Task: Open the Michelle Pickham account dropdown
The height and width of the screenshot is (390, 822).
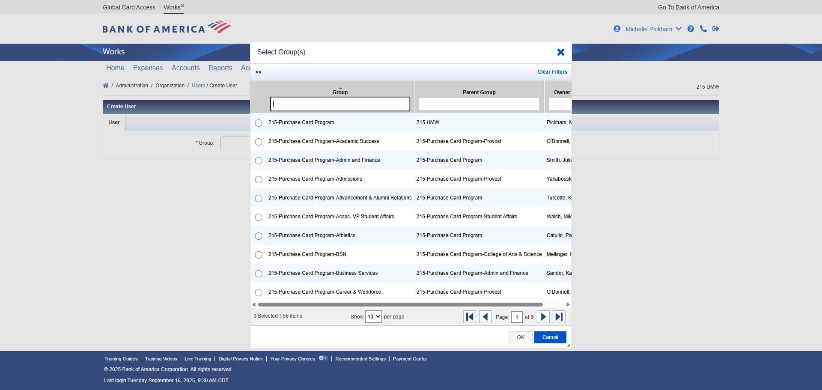Action: [x=679, y=29]
